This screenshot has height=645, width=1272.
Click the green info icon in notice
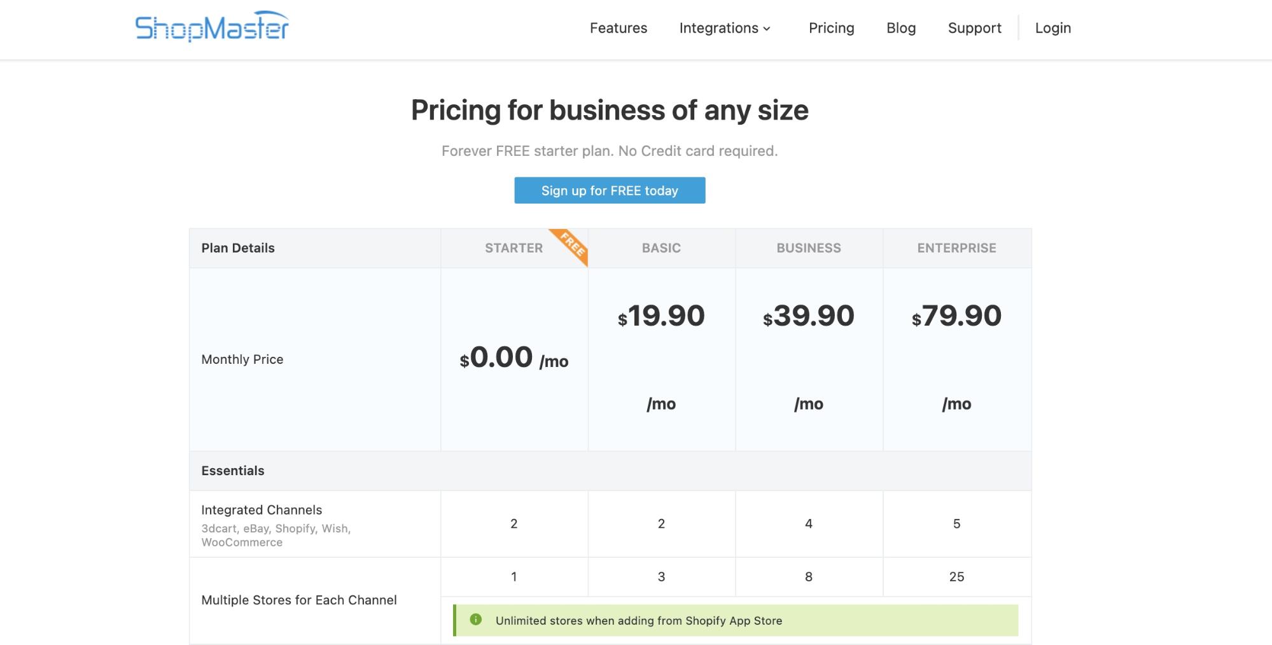[475, 620]
